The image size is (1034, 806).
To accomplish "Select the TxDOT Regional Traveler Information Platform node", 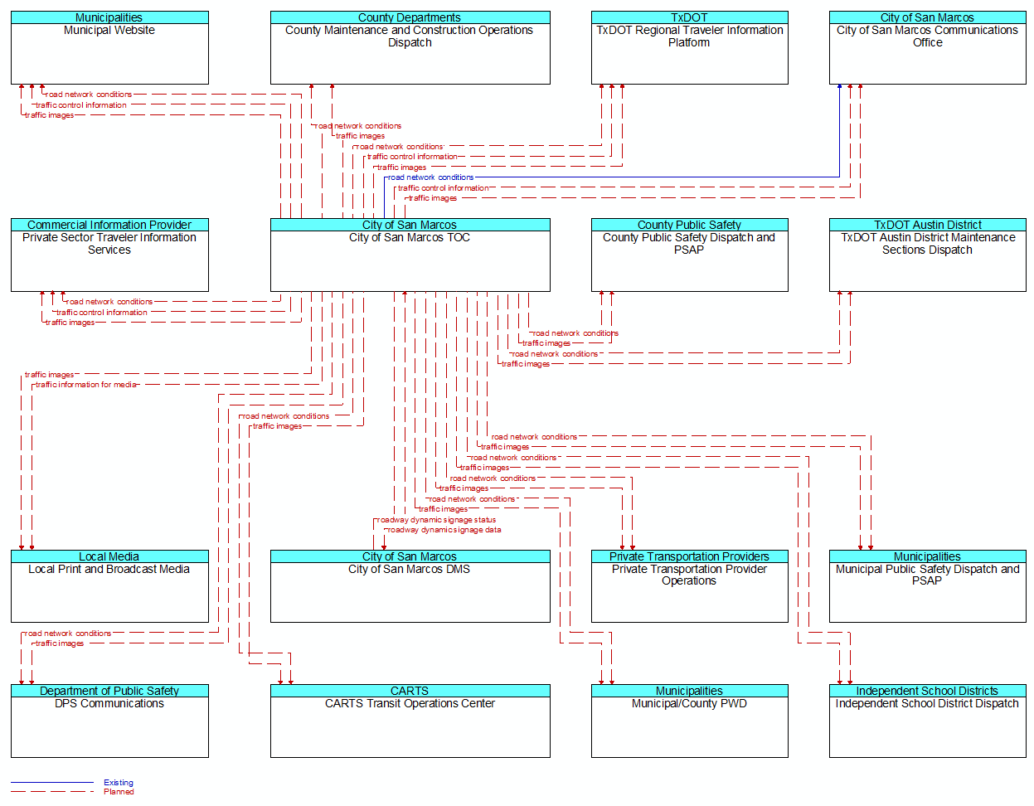I will 689,48.
